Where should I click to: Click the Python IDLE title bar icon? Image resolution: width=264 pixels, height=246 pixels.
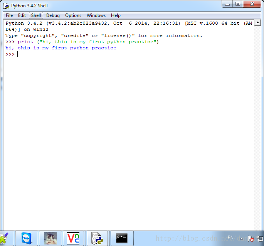coord(6,6)
